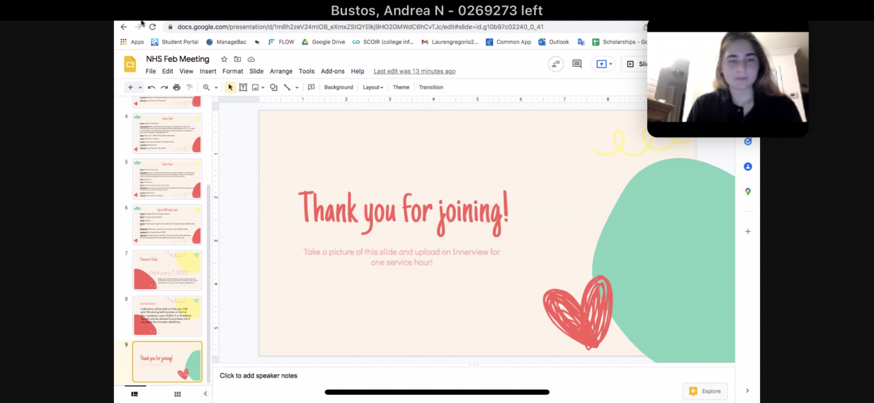Select the Shape tool
The image size is (874, 403).
point(273,87)
